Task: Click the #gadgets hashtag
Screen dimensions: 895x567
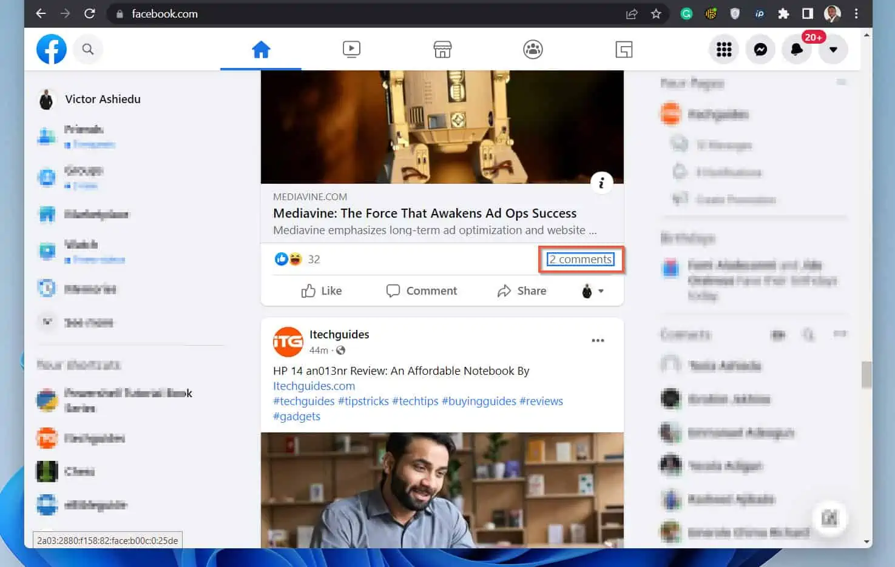Action: [297, 417]
